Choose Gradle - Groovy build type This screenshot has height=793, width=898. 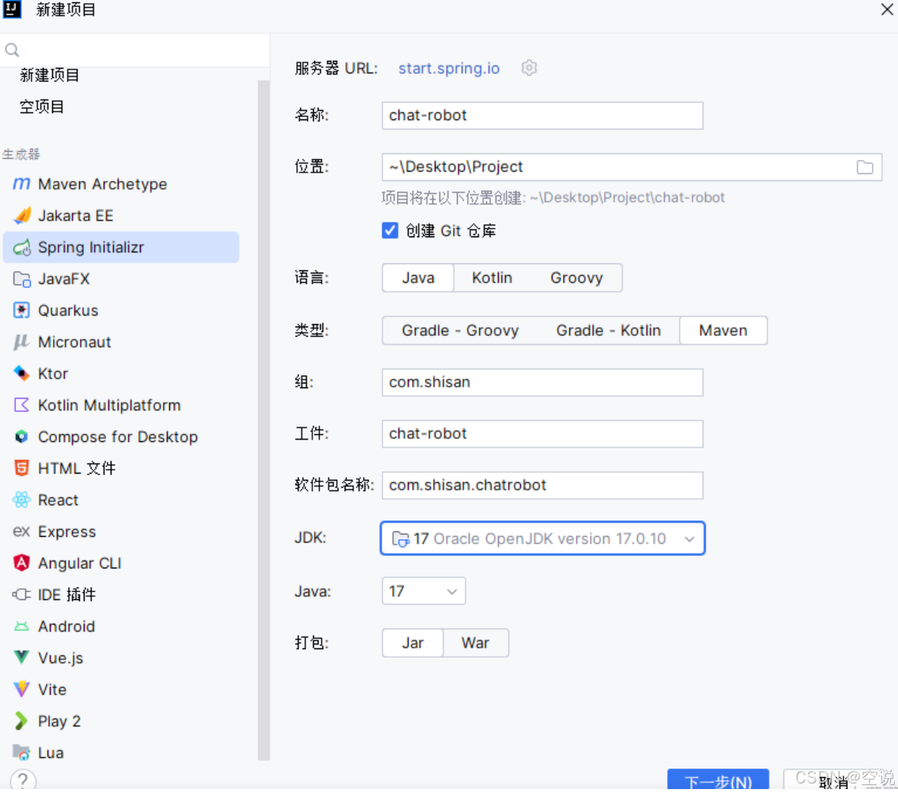tap(460, 330)
